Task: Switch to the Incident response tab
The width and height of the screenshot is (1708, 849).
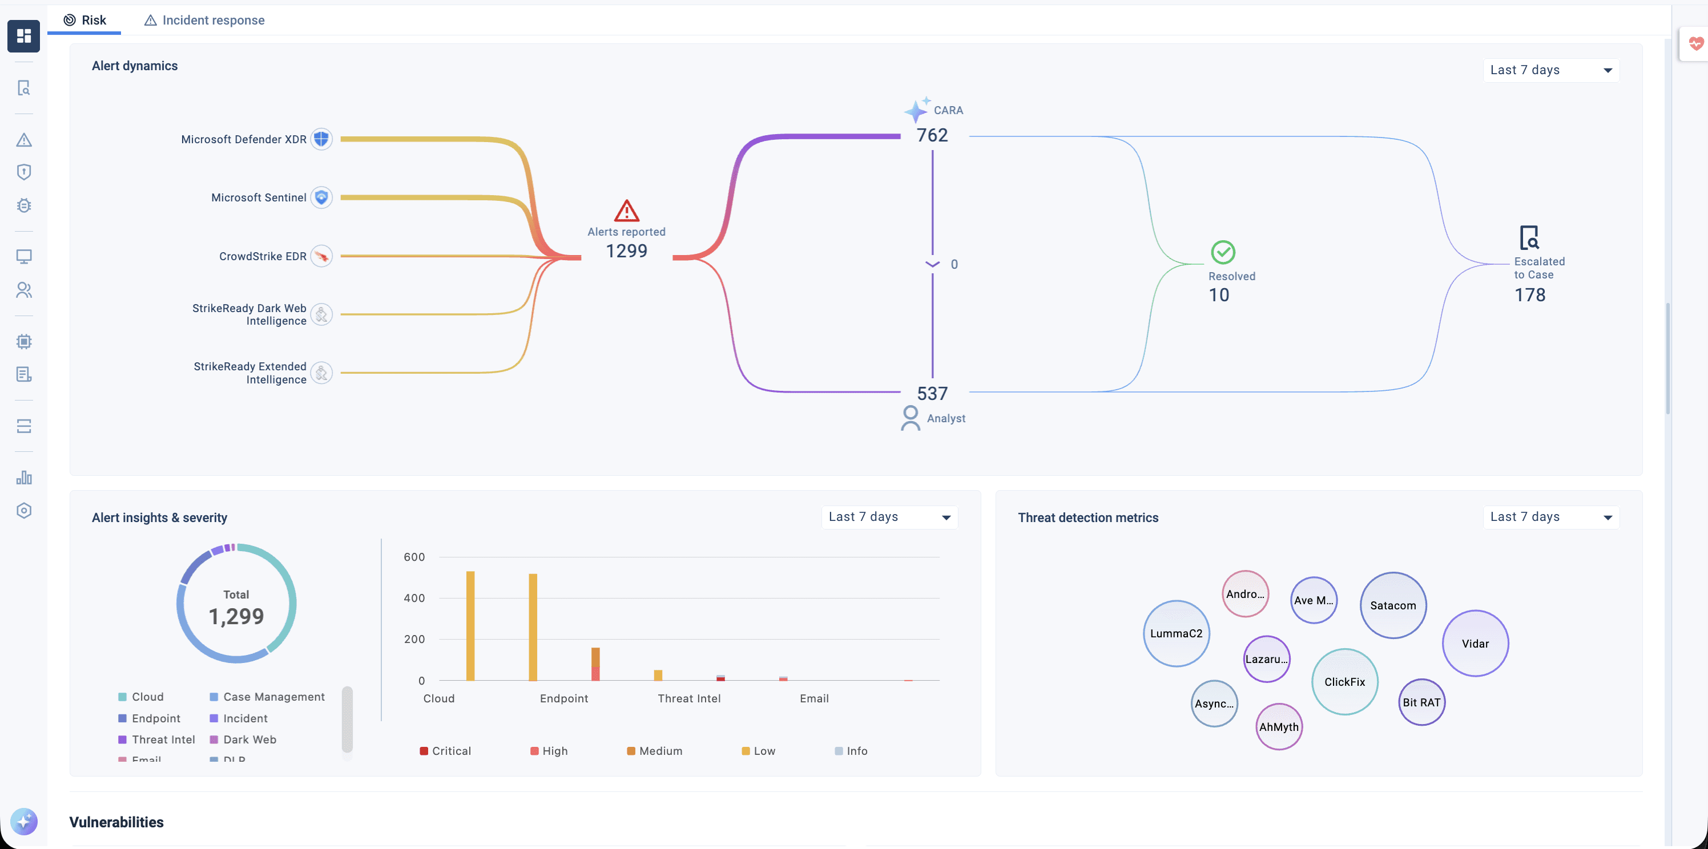Action: 204,20
